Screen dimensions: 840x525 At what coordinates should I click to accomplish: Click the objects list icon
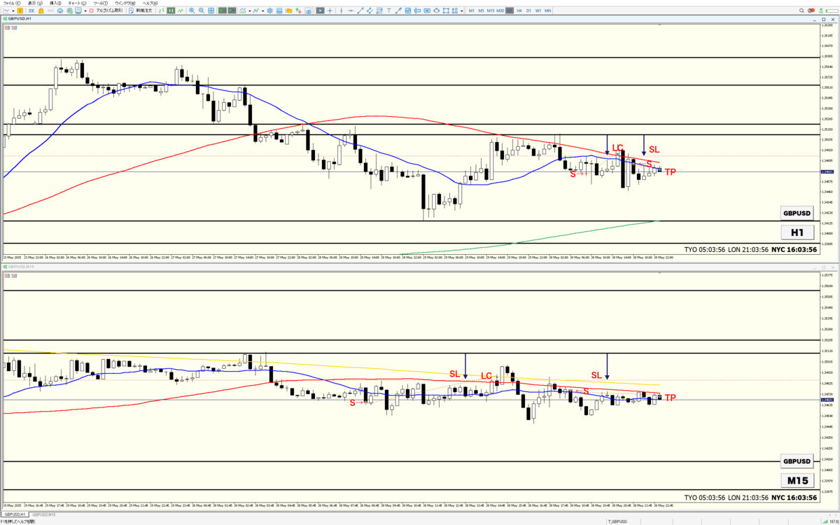256,10
